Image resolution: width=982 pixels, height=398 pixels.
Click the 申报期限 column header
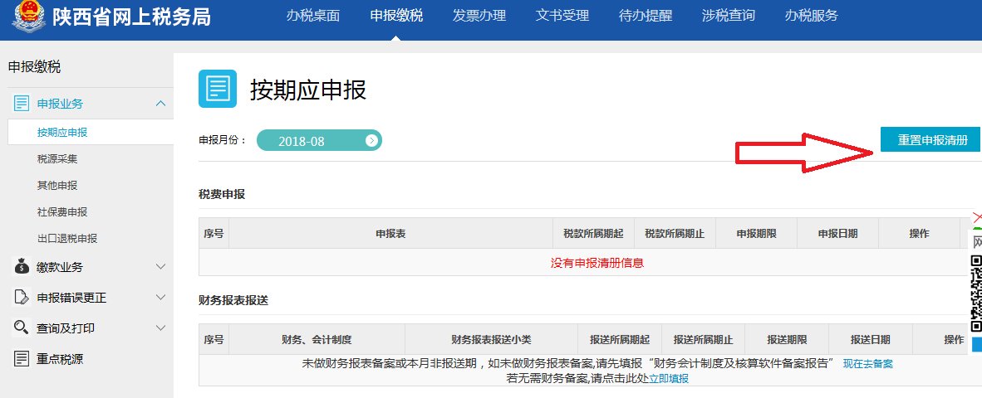pyautogui.click(x=757, y=234)
